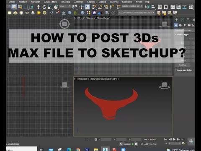Viewport: 201px width, 151px height.
Task: Select the Cameras category button
Action: pyautogui.click(x=189, y=25)
